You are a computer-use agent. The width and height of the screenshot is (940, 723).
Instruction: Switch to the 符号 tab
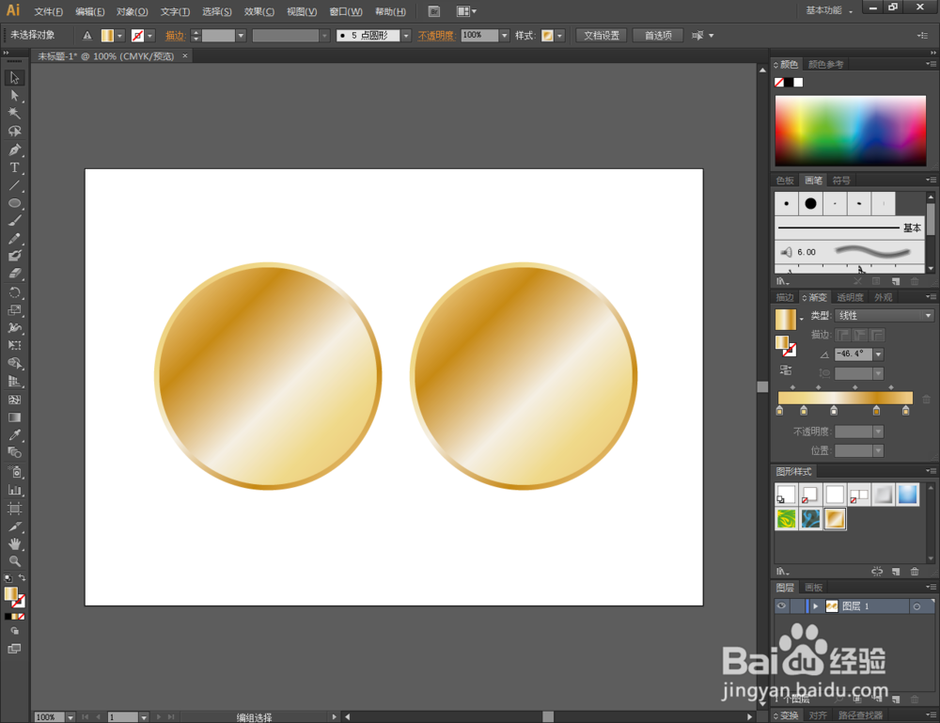pyautogui.click(x=841, y=181)
